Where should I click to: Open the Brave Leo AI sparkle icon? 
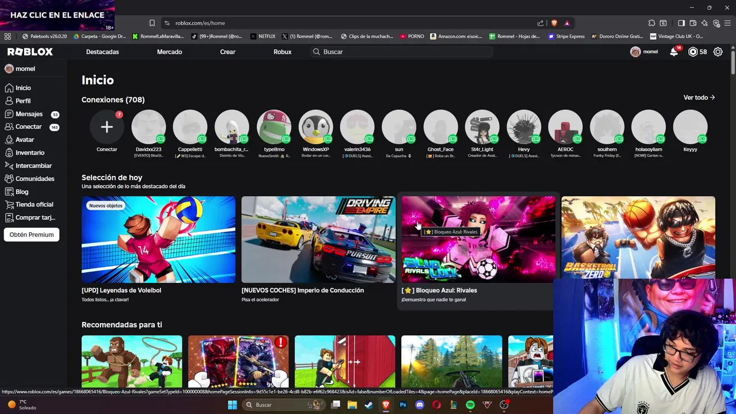pos(706,23)
